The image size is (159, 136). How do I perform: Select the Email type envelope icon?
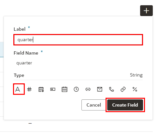pos(100,89)
